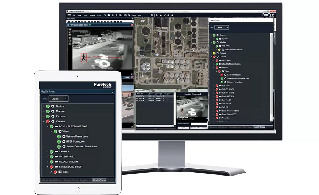The height and width of the screenshot is (195, 319).
Task: Click the second magnifier icon in toolbar
Action: [116, 15]
